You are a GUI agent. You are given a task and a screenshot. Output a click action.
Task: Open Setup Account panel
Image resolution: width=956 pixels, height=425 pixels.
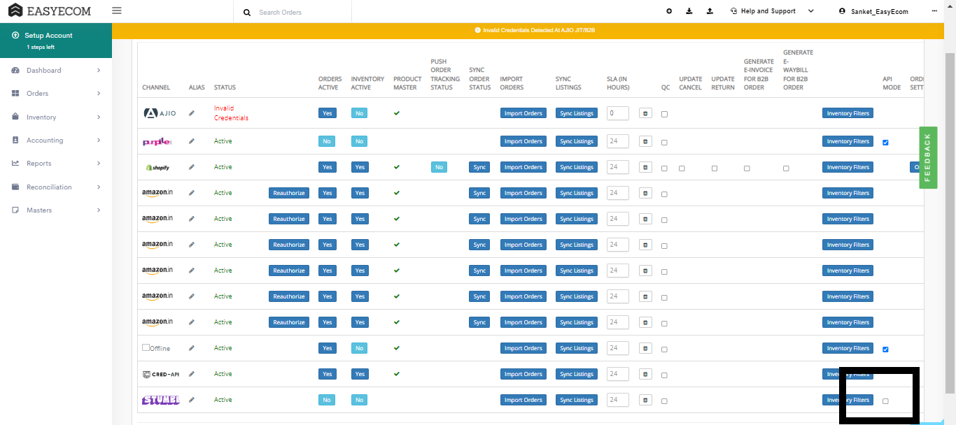coord(56,41)
